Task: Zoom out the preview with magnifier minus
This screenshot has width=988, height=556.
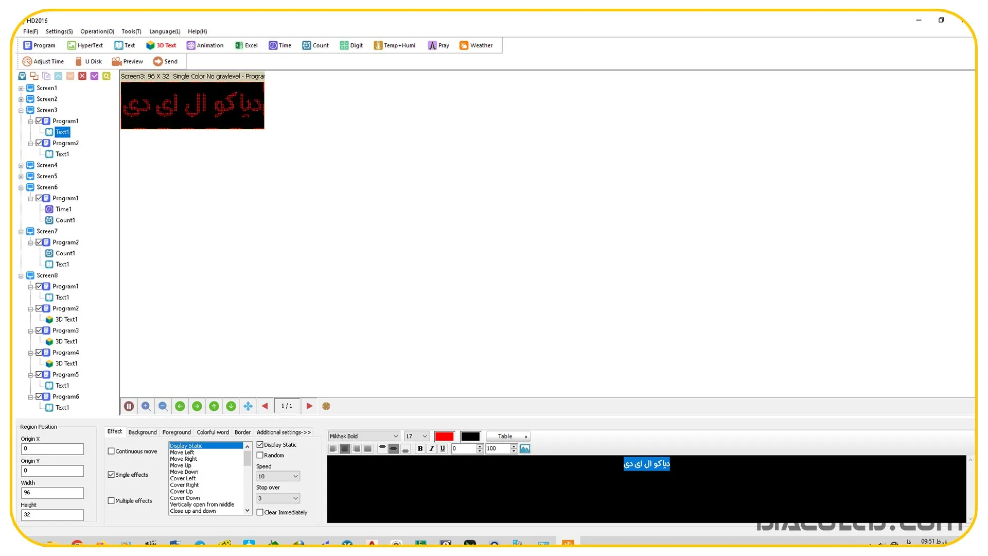Action: [163, 406]
